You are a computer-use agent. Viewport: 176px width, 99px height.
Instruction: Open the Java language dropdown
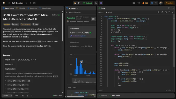(101, 12)
